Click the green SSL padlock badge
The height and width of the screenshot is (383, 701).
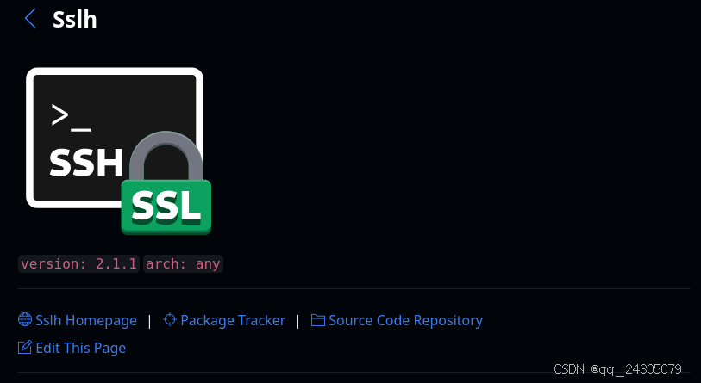166,207
